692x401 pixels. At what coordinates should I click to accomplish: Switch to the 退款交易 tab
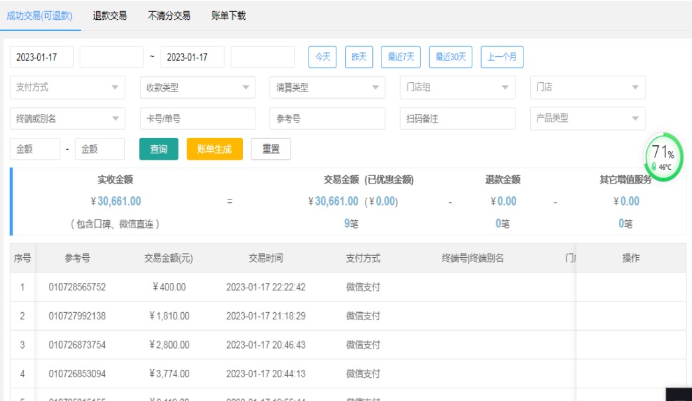point(109,15)
